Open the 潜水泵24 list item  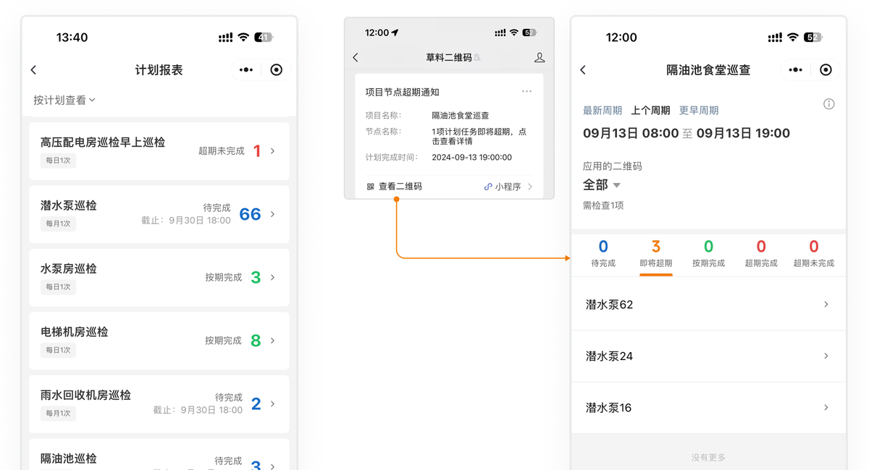(708, 356)
